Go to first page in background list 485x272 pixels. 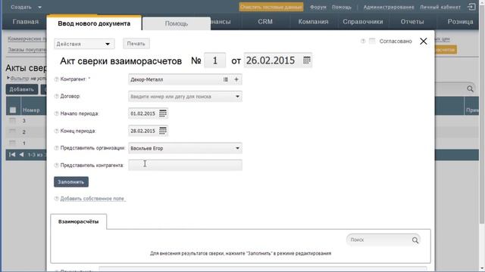point(12,154)
